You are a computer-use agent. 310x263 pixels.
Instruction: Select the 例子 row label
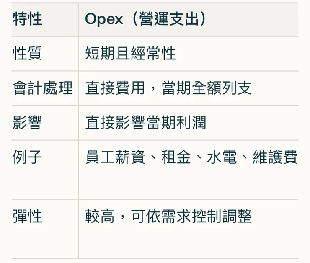[28, 157]
